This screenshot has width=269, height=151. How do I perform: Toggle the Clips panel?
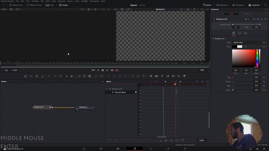tap(50, 5)
